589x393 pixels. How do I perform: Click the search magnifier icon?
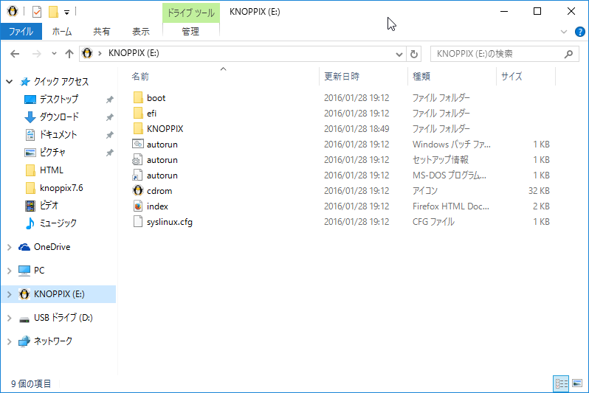tap(569, 55)
